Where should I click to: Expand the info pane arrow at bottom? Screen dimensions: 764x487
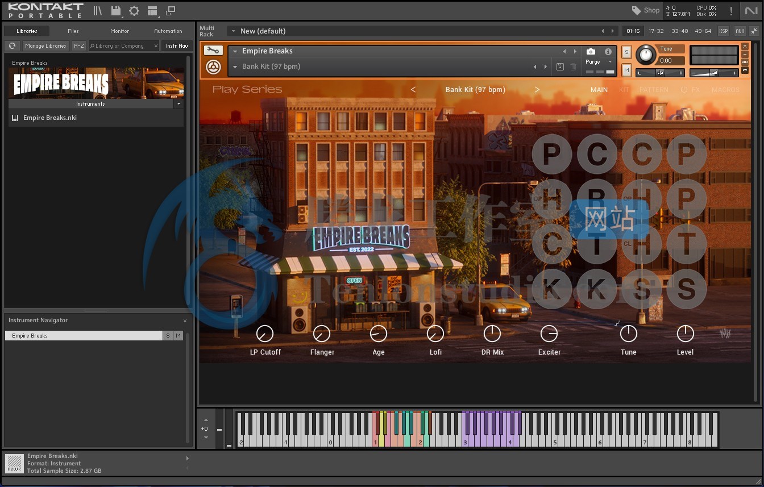tap(187, 458)
